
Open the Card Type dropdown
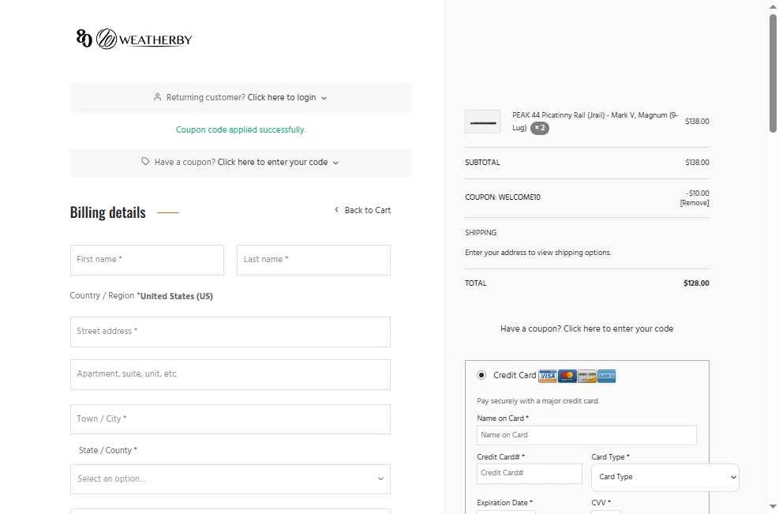[x=665, y=477]
